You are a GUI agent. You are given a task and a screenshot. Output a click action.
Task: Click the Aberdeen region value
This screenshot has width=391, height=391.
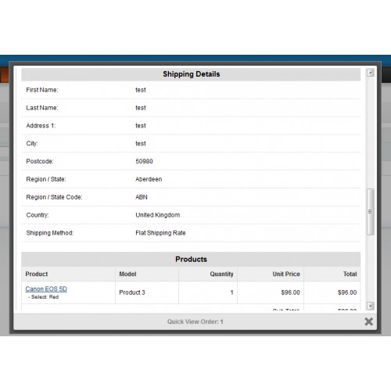click(149, 179)
